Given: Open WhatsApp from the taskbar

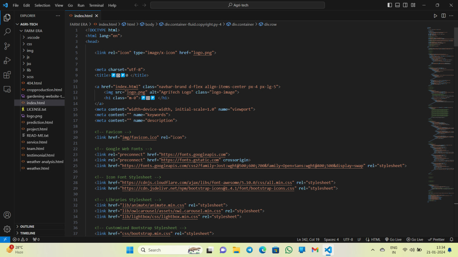Looking at the screenshot, I should (x=289, y=250).
